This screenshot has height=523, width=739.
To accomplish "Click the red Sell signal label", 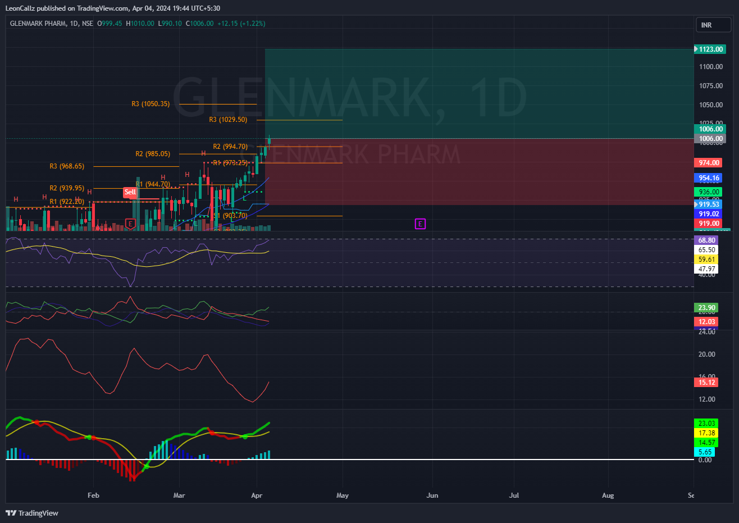I will tap(130, 192).
